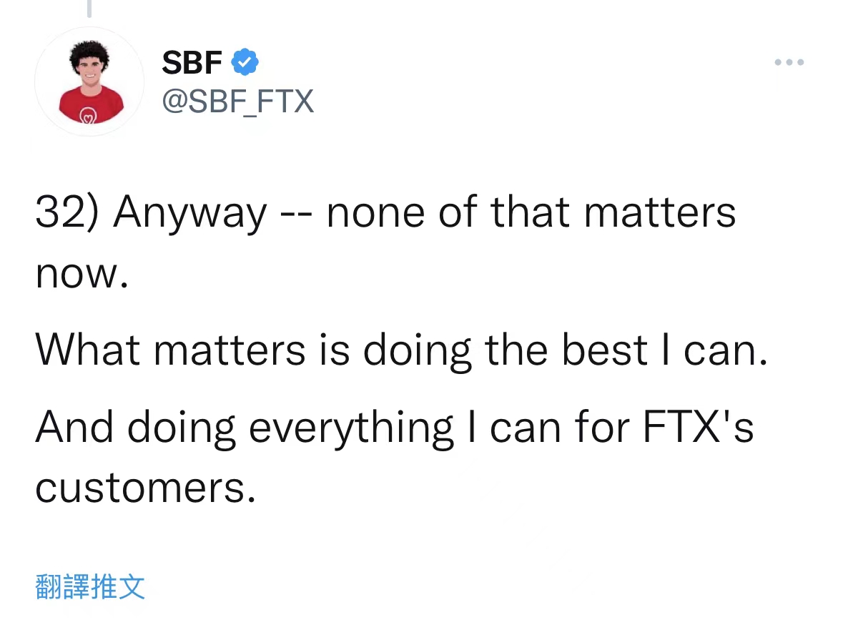
Task: Translate the tweet via the 翻譯推文 link
Action: coord(90,586)
